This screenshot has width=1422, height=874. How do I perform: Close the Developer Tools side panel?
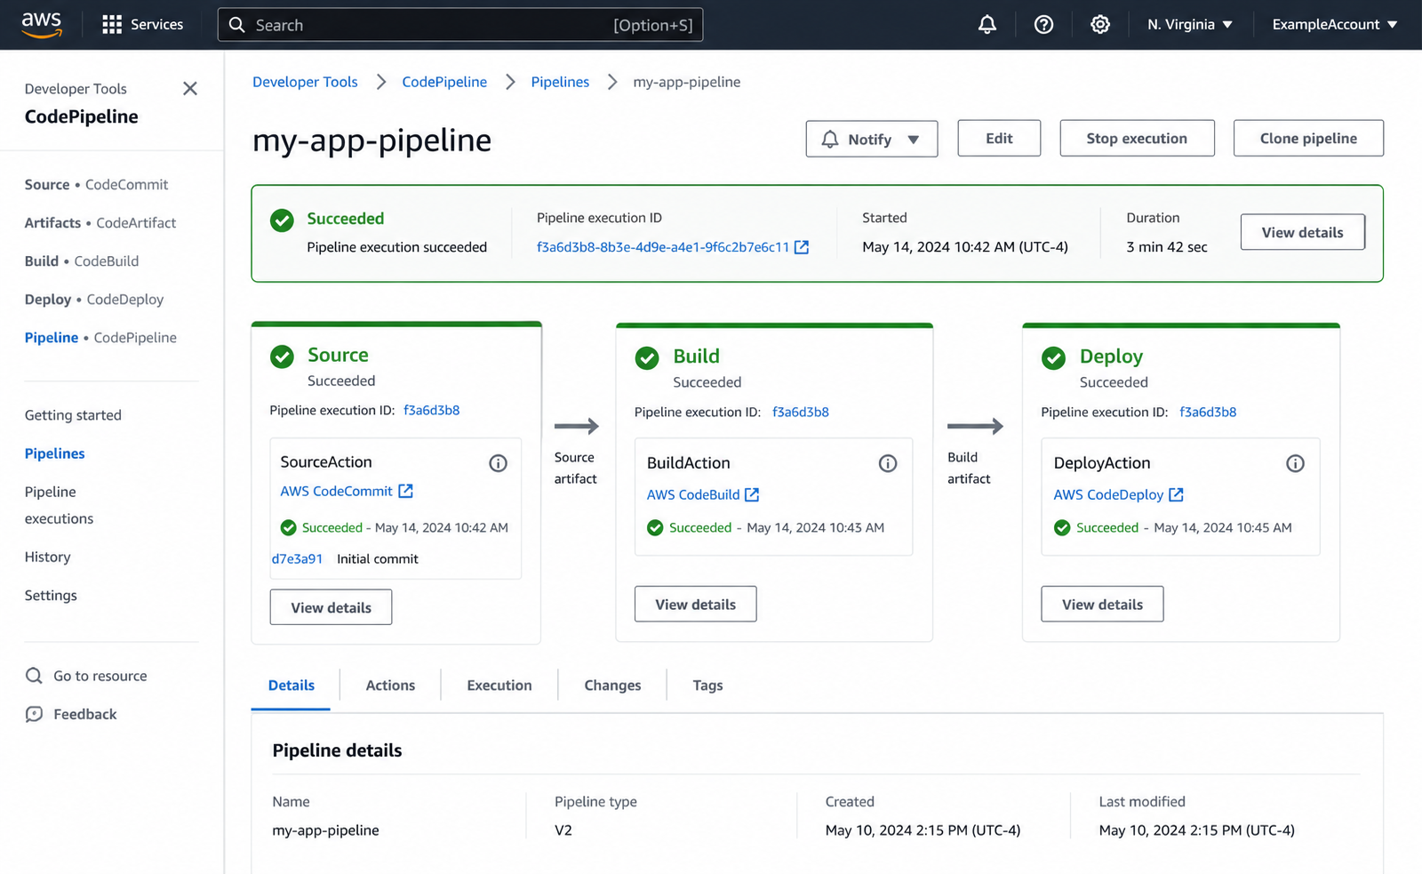[189, 88]
